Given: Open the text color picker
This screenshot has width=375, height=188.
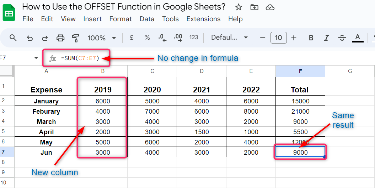Looking at the screenshot, I should (x=358, y=38).
